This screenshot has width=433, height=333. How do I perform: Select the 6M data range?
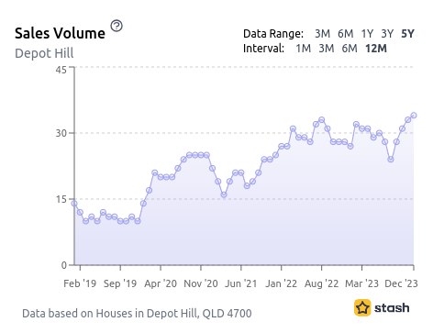click(346, 34)
